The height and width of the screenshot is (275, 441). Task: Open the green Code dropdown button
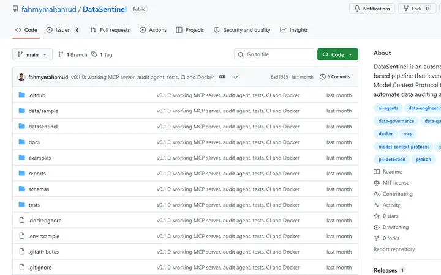click(337, 54)
